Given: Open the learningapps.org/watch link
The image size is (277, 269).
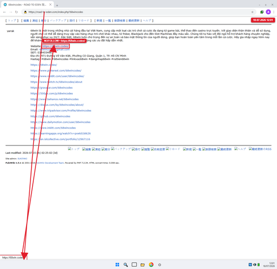Looking at the screenshot, I should pyautogui.click(x=60, y=133).
